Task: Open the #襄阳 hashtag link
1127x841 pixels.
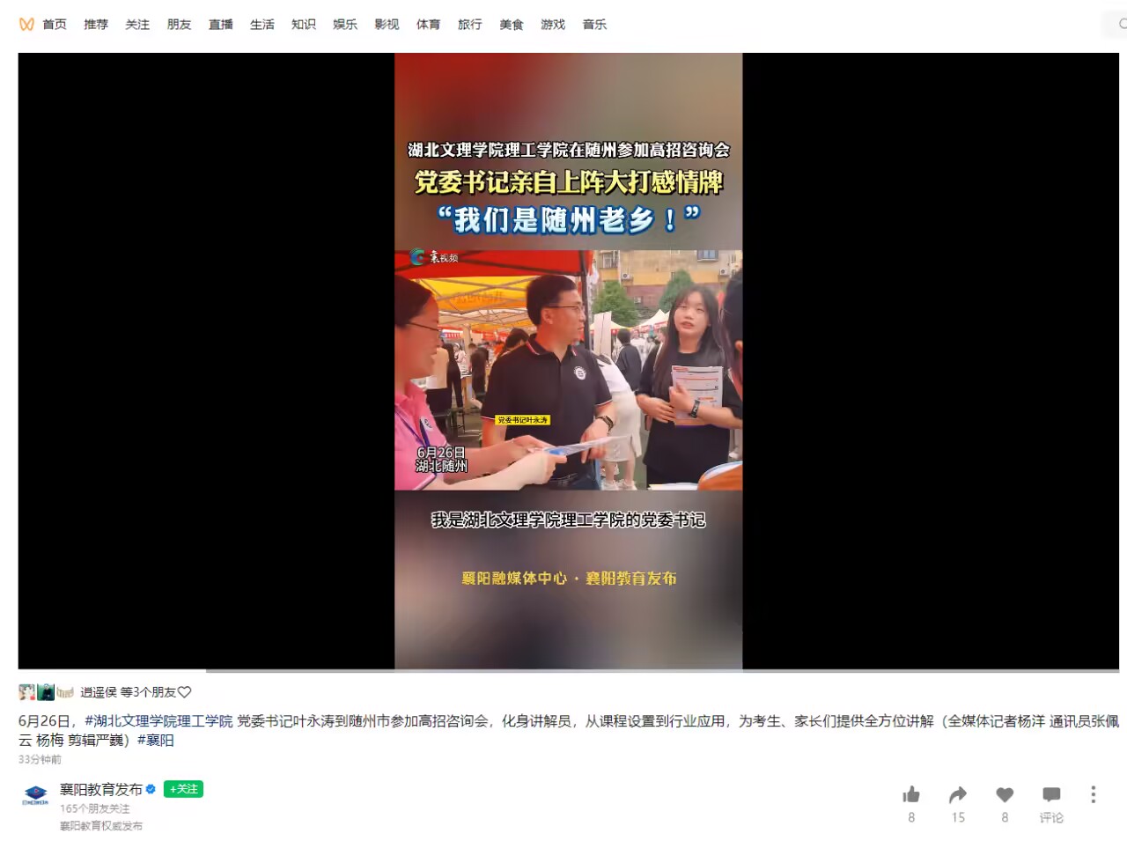Action: point(156,741)
